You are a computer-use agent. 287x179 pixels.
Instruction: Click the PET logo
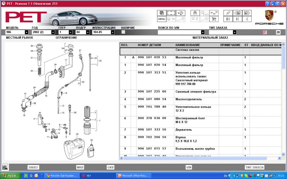(26, 17)
